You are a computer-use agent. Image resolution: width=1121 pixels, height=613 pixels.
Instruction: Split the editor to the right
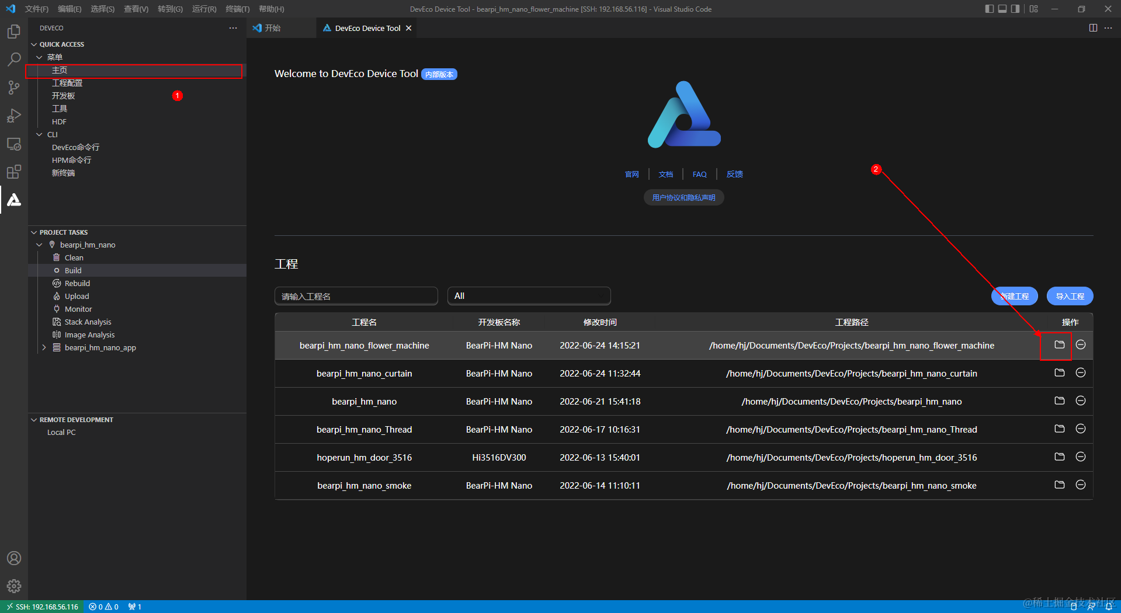click(x=1093, y=28)
